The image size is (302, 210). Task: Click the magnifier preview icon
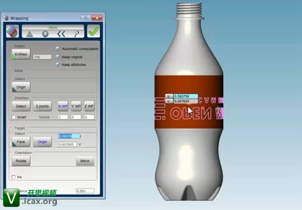pos(76,34)
